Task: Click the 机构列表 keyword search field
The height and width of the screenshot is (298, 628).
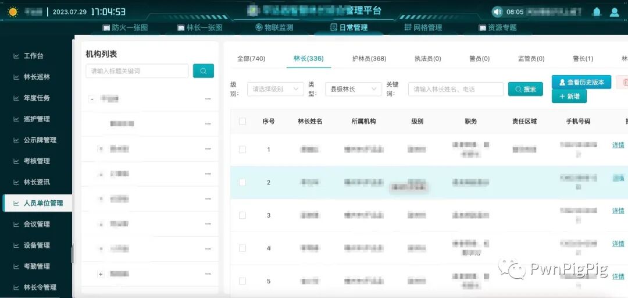Action: pyautogui.click(x=137, y=71)
